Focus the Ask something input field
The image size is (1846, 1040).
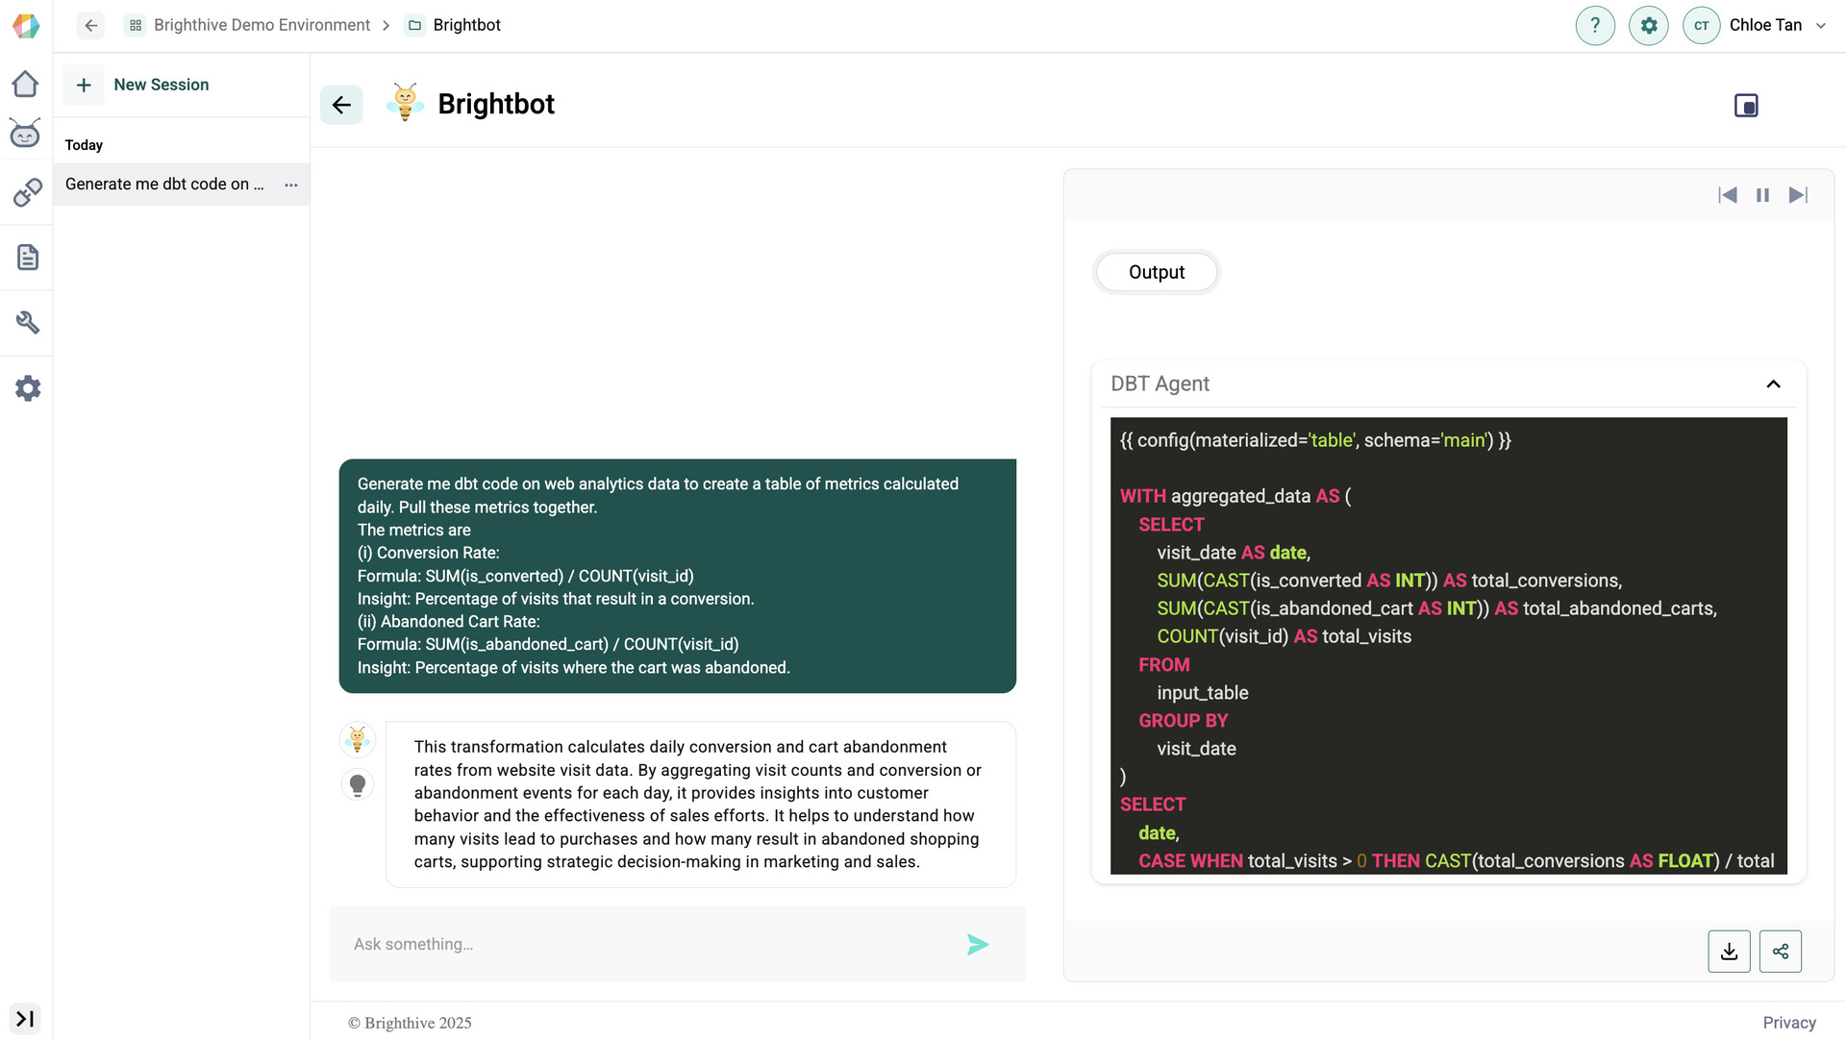(644, 945)
